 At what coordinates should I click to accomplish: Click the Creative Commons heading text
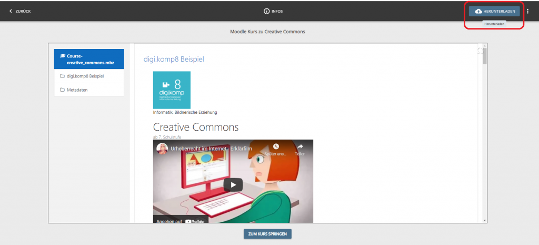tap(196, 127)
